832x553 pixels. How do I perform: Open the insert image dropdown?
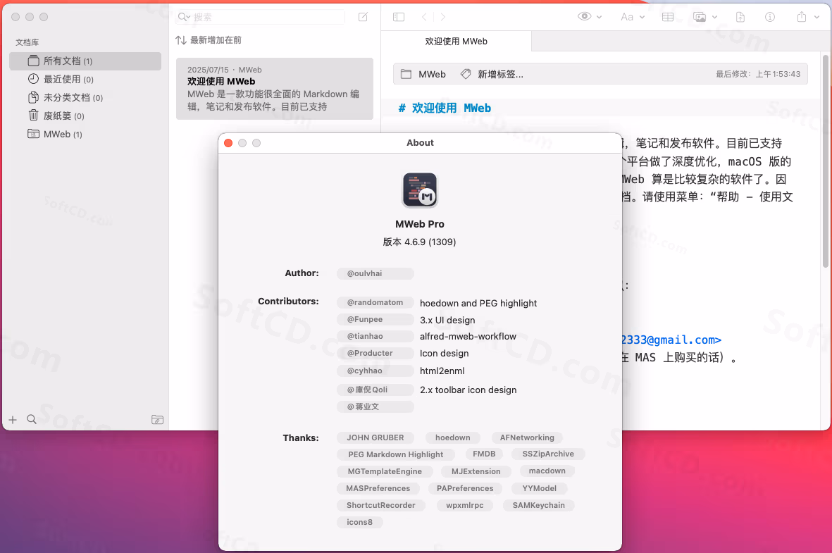pos(705,17)
